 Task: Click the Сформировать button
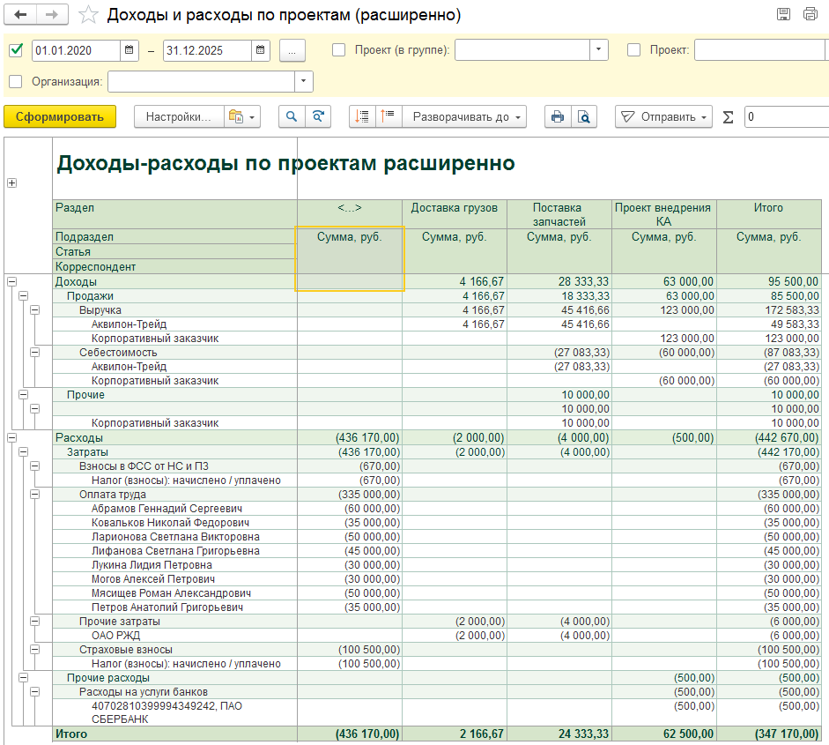pos(60,117)
